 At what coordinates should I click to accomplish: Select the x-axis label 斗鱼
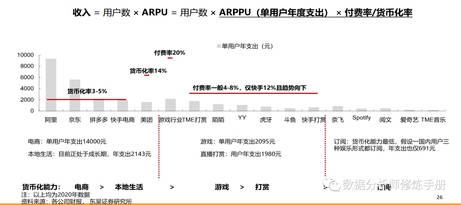pyautogui.click(x=290, y=120)
